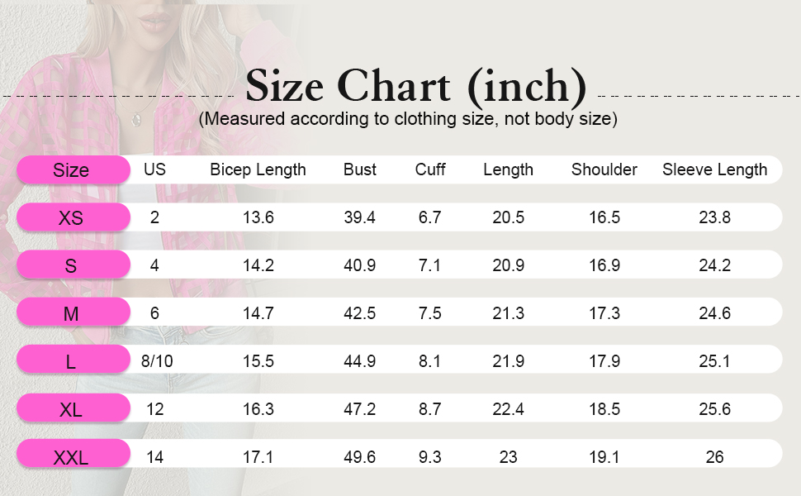Click the model's necklace pendant in photo

tap(136, 120)
